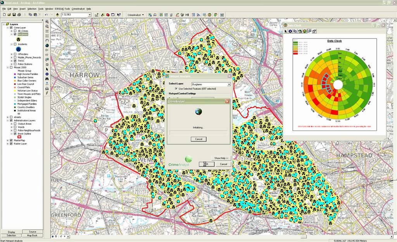This screenshot has width=397, height=242.
Task: Click Cancel in Hotspot Analysis dialog
Action: [x=223, y=164]
